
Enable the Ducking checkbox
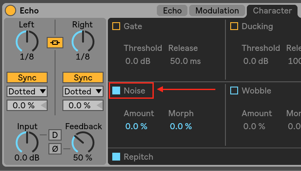coord(234,26)
